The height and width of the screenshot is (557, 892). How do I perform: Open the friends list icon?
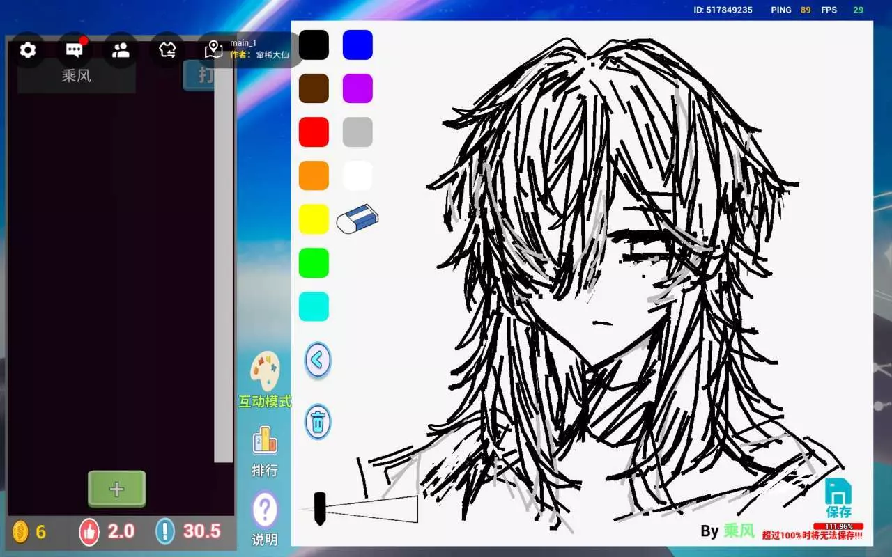[121, 50]
